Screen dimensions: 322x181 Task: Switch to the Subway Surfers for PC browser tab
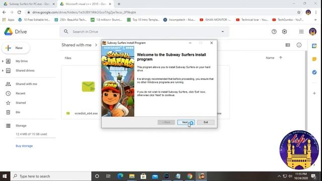[x=29, y=4]
